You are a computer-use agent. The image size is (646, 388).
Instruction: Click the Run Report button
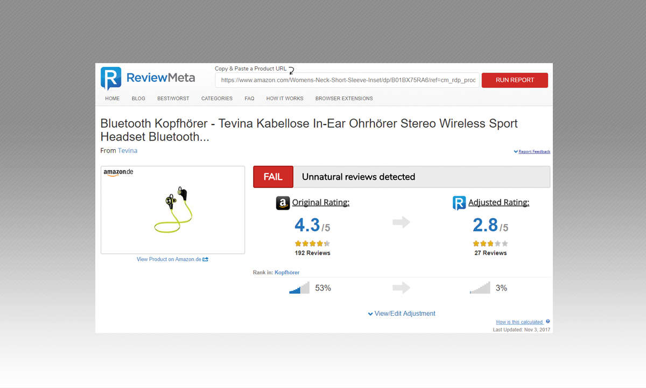(515, 80)
